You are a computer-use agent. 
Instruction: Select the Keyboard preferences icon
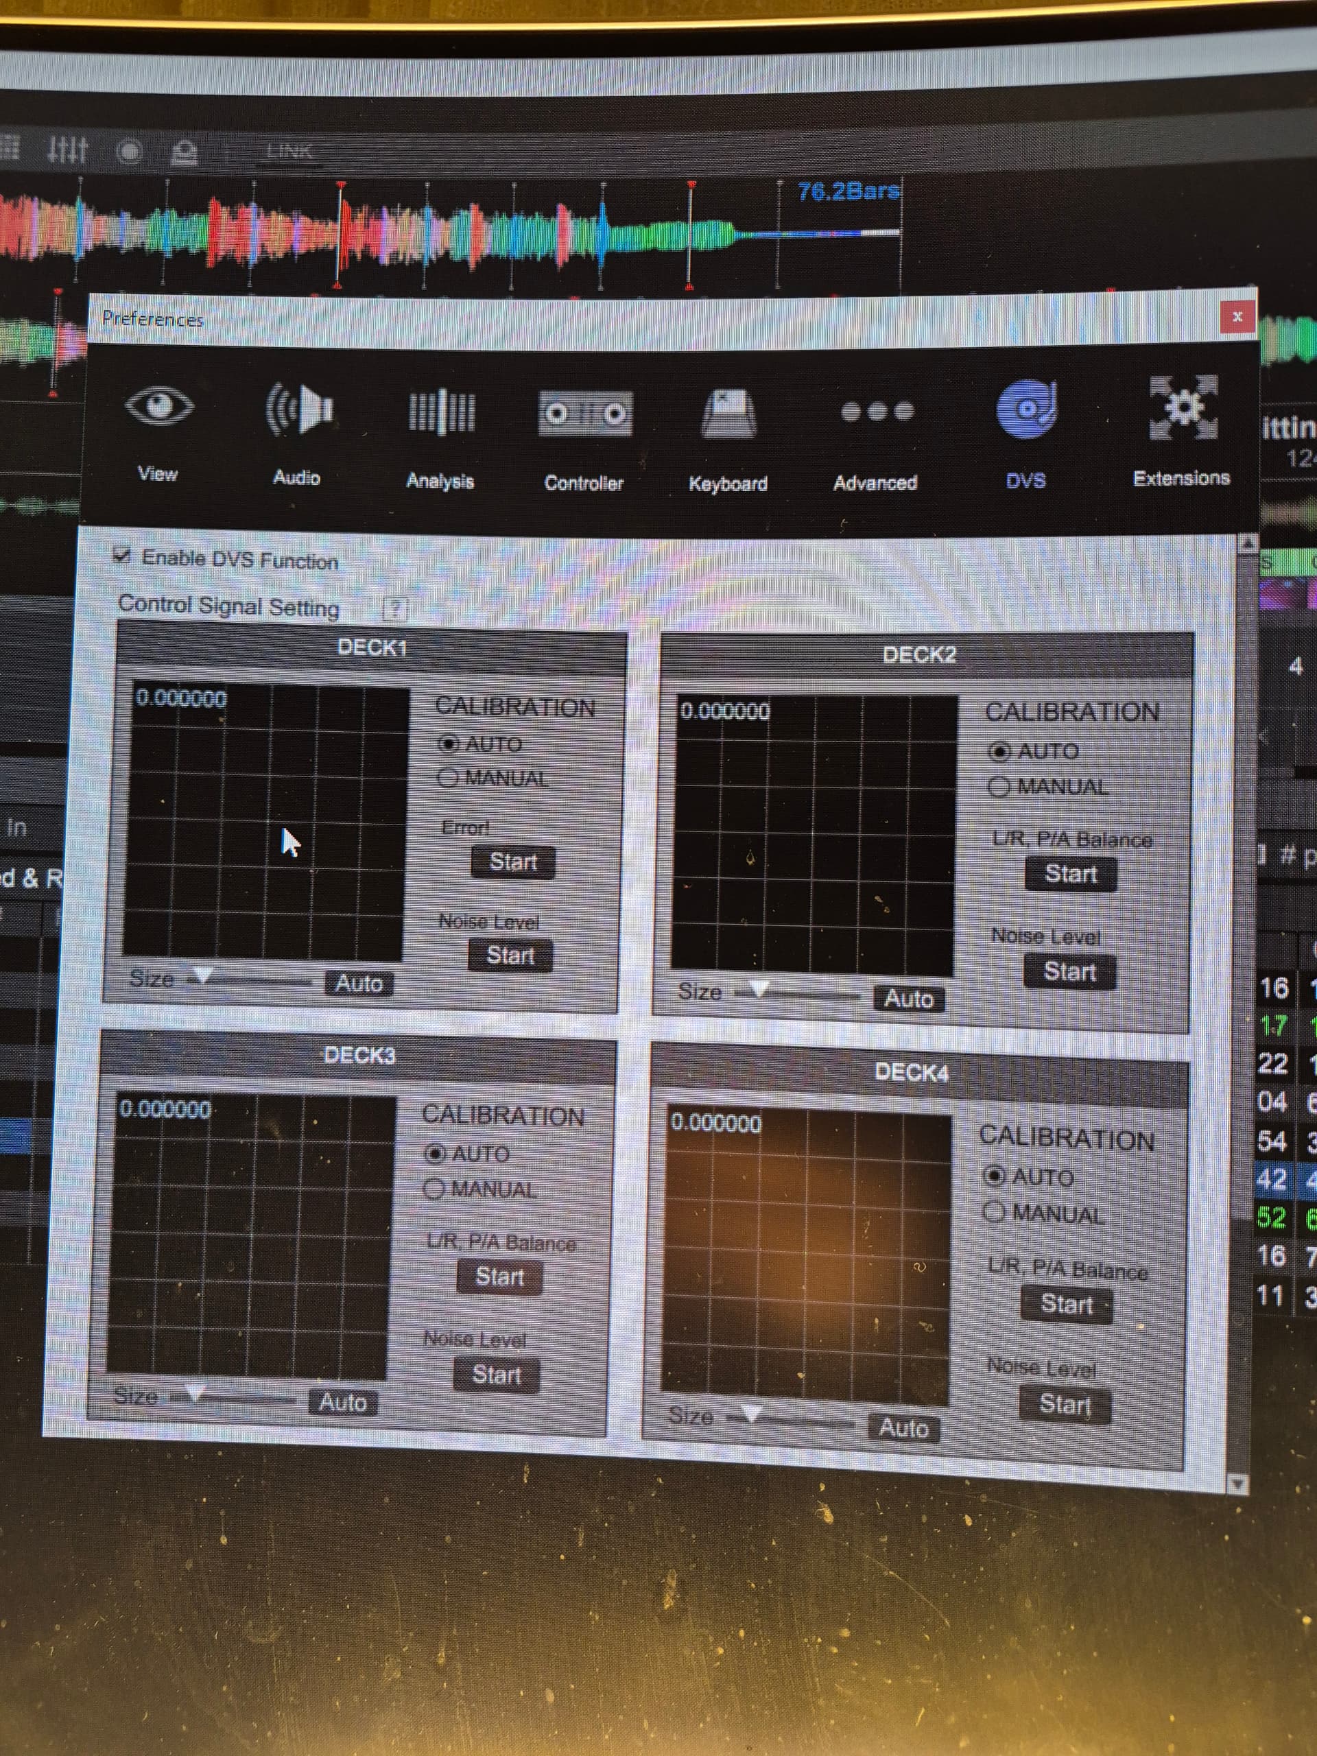pos(727,414)
